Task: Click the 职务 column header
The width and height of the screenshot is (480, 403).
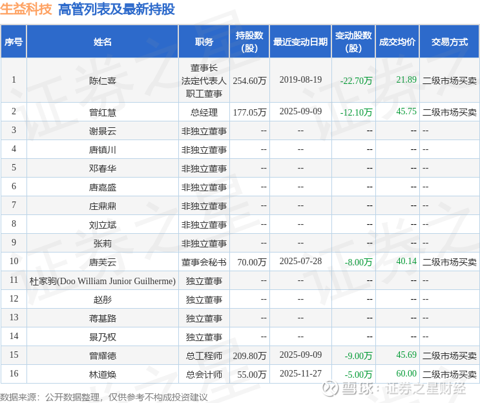Action: tap(204, 42)
